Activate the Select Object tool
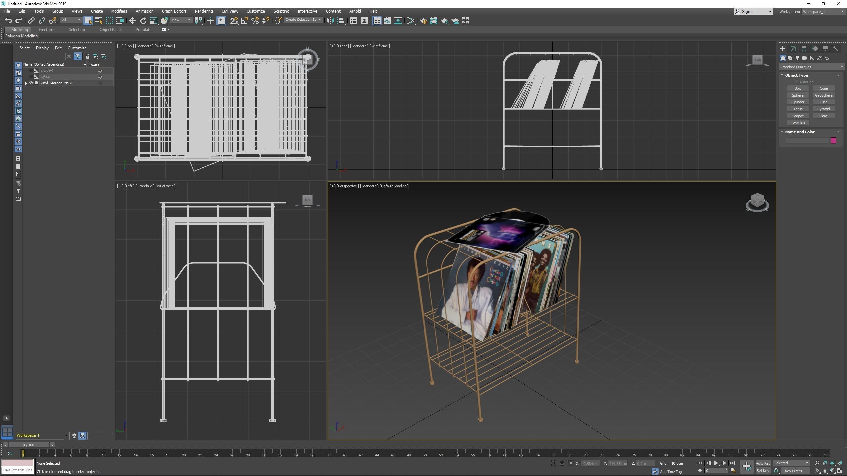 [88, 21]
